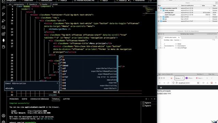The width and height of the screenshot is (218, 123).
Task: Open the Manage gear icon in VS Code
Action: click(3, 122)
